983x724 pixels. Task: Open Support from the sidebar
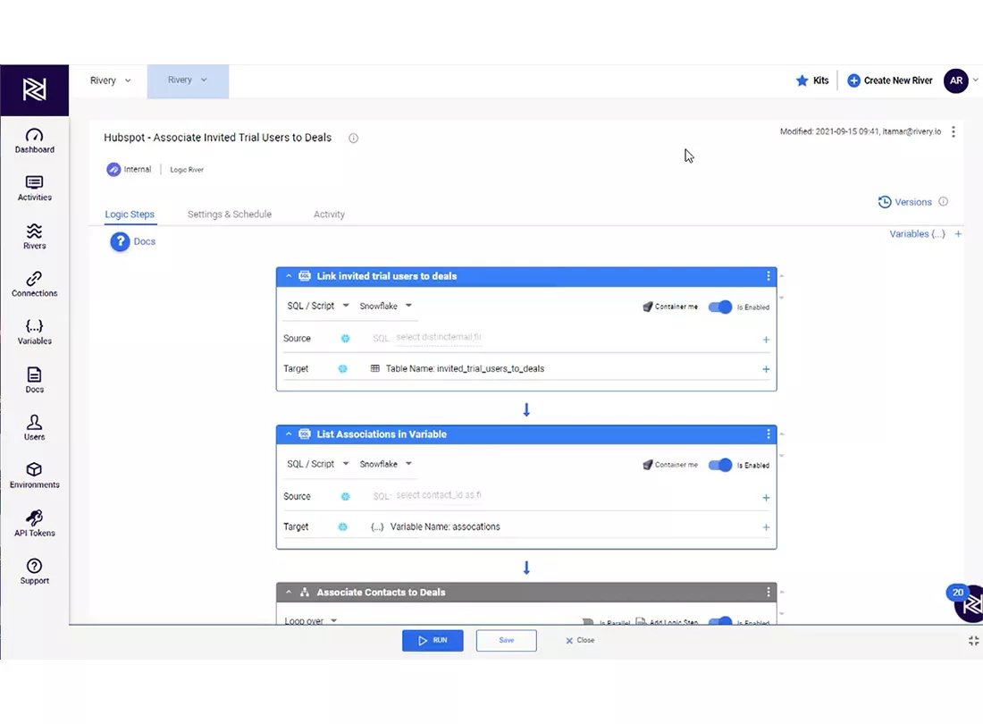35,571
